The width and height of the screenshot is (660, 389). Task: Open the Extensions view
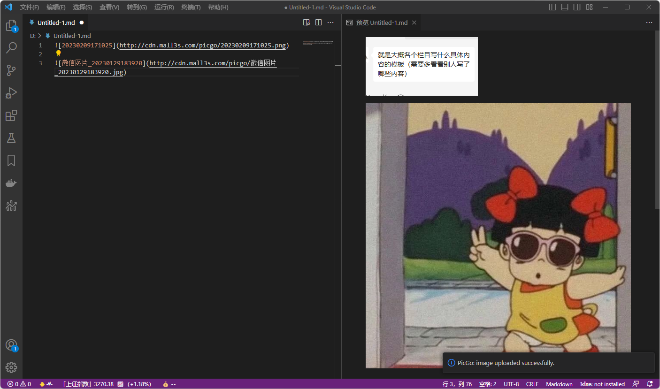[11, 115]
